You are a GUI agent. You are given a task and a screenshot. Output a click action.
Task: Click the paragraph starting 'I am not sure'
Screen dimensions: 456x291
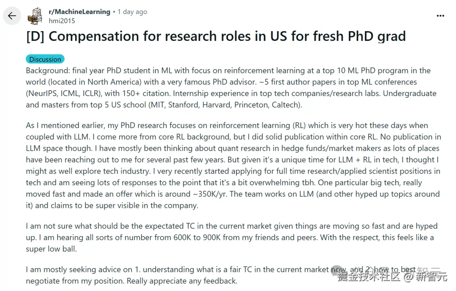coord(231,238)
